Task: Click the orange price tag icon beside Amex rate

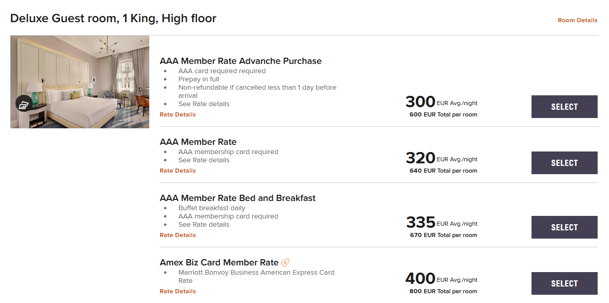Action: point(285,261)
